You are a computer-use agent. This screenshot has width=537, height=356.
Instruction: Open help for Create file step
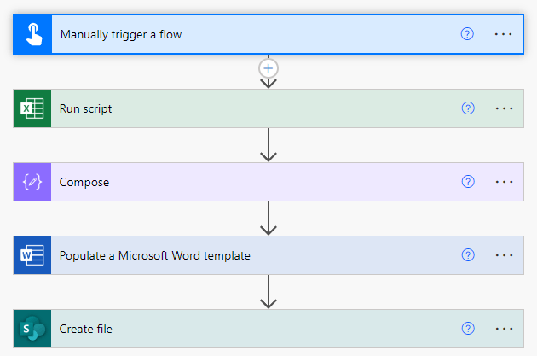467,329
